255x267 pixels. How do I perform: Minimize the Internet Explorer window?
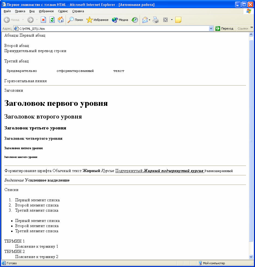pos(238,5)
